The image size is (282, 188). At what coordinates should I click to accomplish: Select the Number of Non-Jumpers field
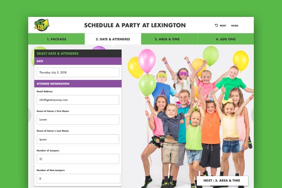(78, 179)
